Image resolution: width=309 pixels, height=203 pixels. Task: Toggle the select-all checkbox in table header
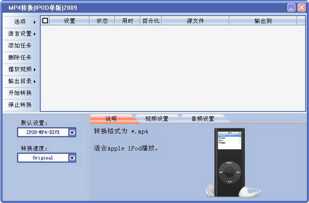coord(45,20)
